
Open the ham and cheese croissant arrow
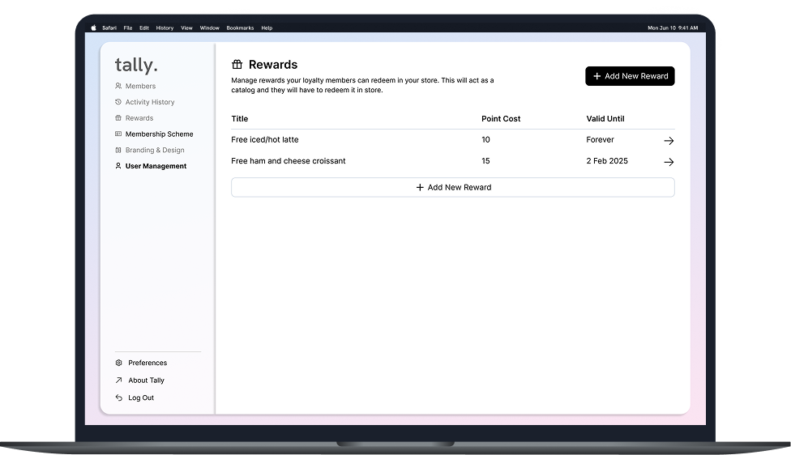click(669, 162)
